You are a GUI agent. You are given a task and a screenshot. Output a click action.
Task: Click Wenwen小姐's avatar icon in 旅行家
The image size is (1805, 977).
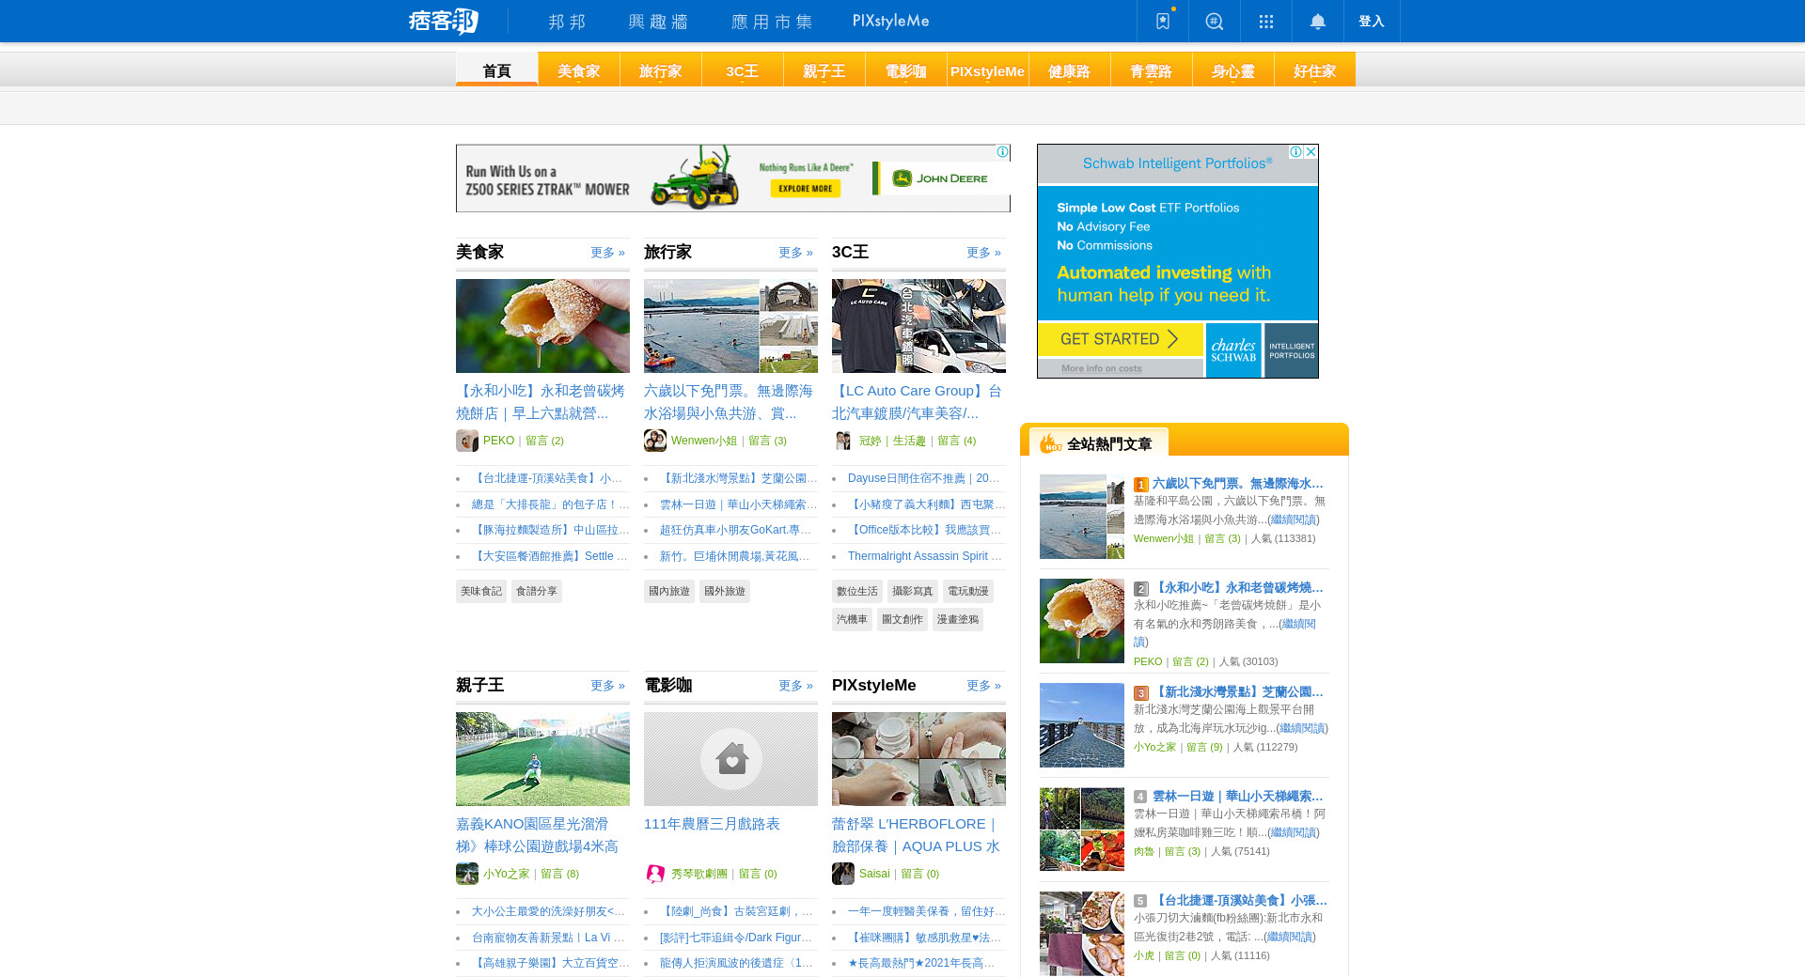(x=655, y=441)
